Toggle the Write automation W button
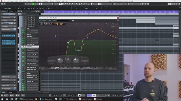181x101 pixels. pyautogui.click(x=35, y=4)
